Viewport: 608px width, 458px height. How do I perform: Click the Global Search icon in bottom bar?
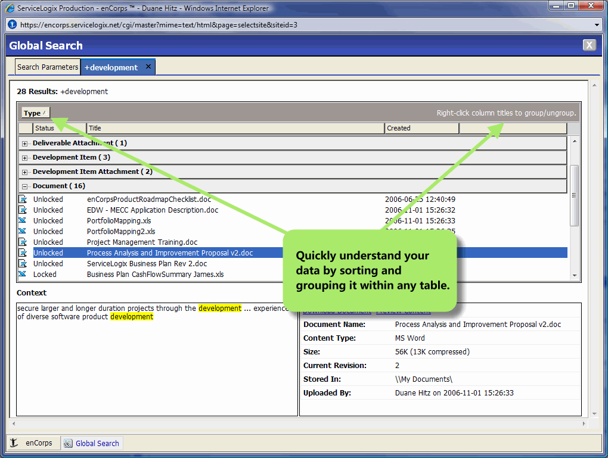pyautogui.click(x=68, y=443)
